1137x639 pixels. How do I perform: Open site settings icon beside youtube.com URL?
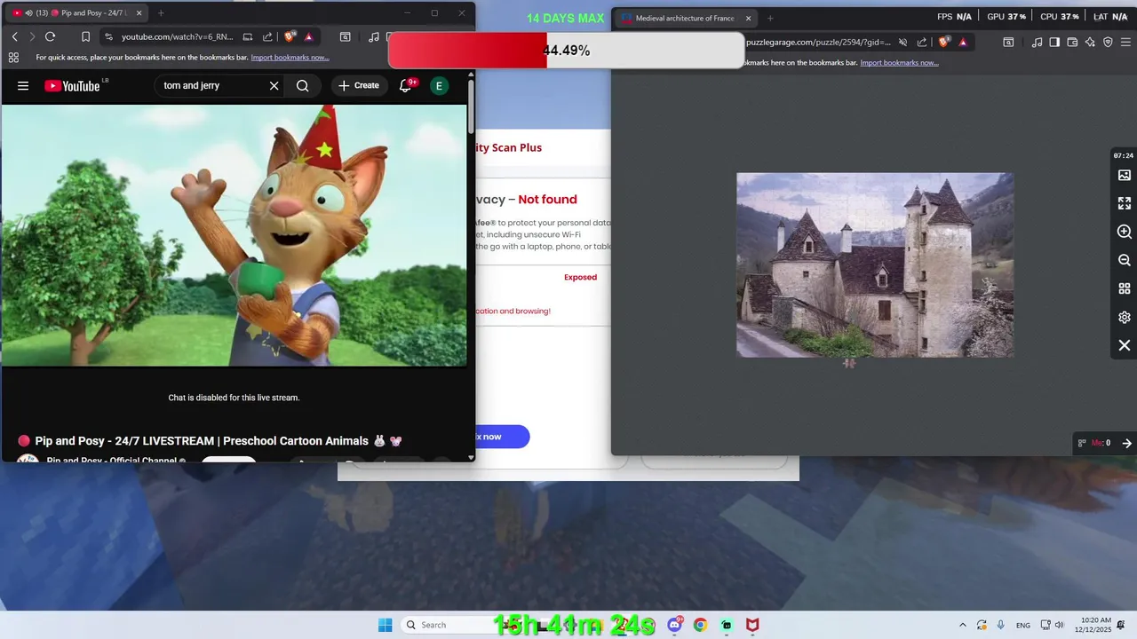(108, 36)
